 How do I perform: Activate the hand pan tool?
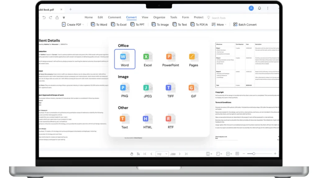pos(131,154)
